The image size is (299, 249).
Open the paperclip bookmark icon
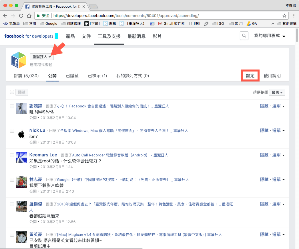[206, 24]
